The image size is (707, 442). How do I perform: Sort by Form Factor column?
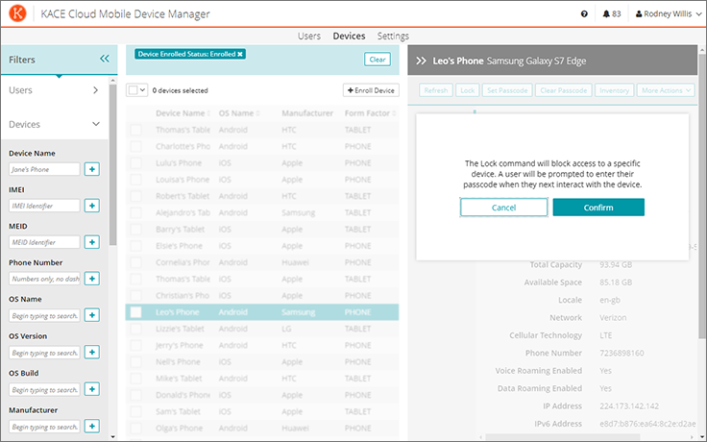(370, 113)
